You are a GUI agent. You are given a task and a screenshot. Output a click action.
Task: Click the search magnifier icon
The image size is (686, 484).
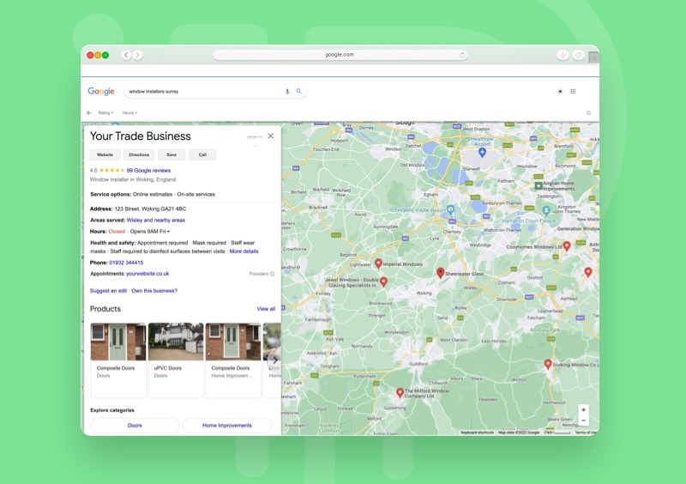298,91
